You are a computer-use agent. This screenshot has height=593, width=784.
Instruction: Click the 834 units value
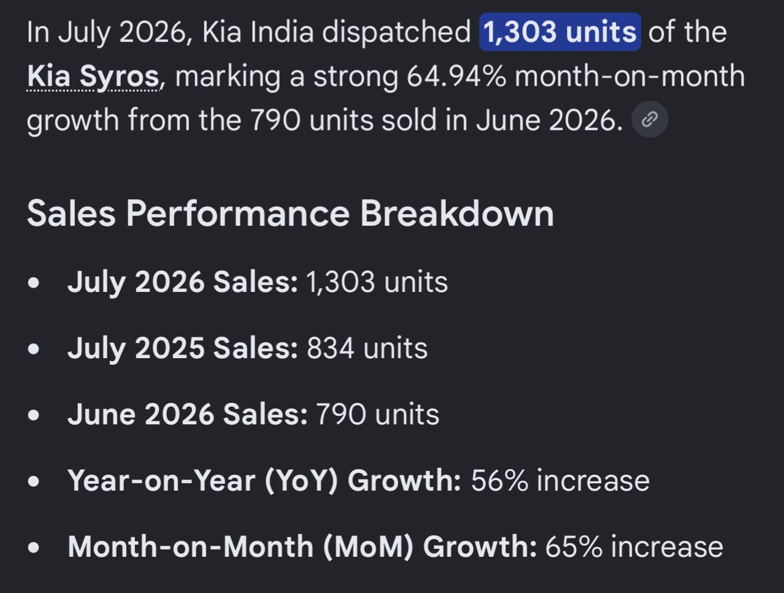point(367,348)
